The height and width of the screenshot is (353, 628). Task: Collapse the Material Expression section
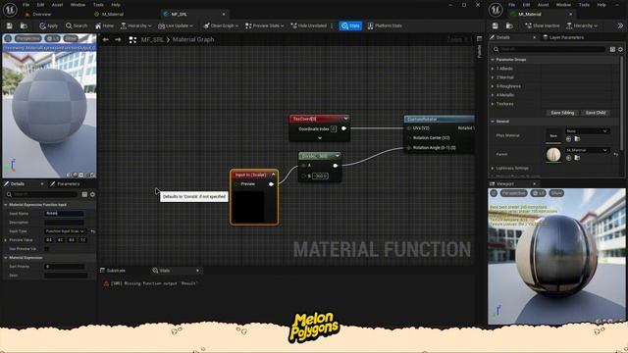pos(6,258)
